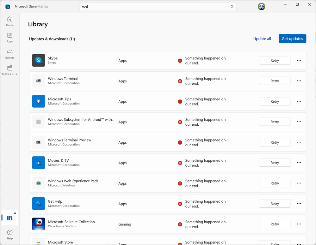
Task: Click the Microsoft Solitaire Collection thumbnail
Action: 39,224
